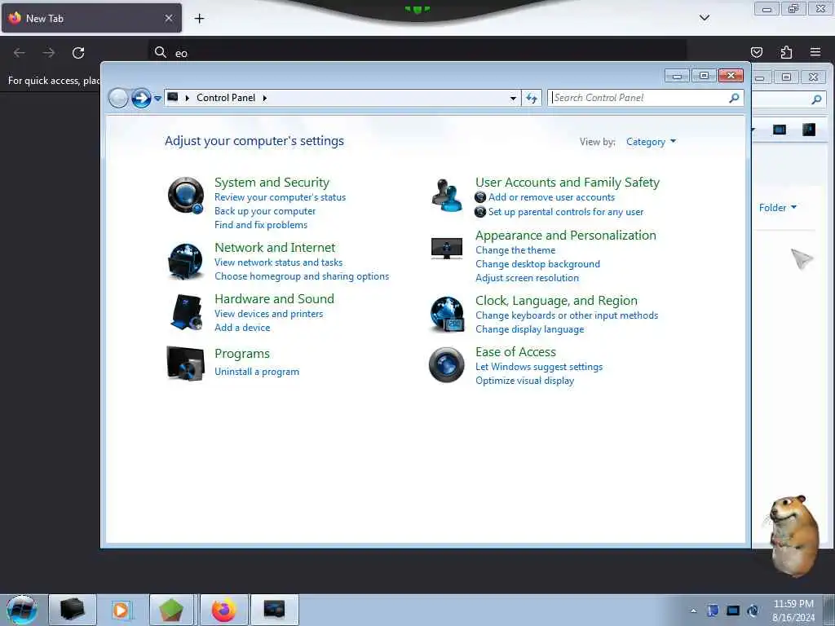Reload the Firefox page
The width and height of the screenshot is (835, 626).
click(x=78, y=53)
